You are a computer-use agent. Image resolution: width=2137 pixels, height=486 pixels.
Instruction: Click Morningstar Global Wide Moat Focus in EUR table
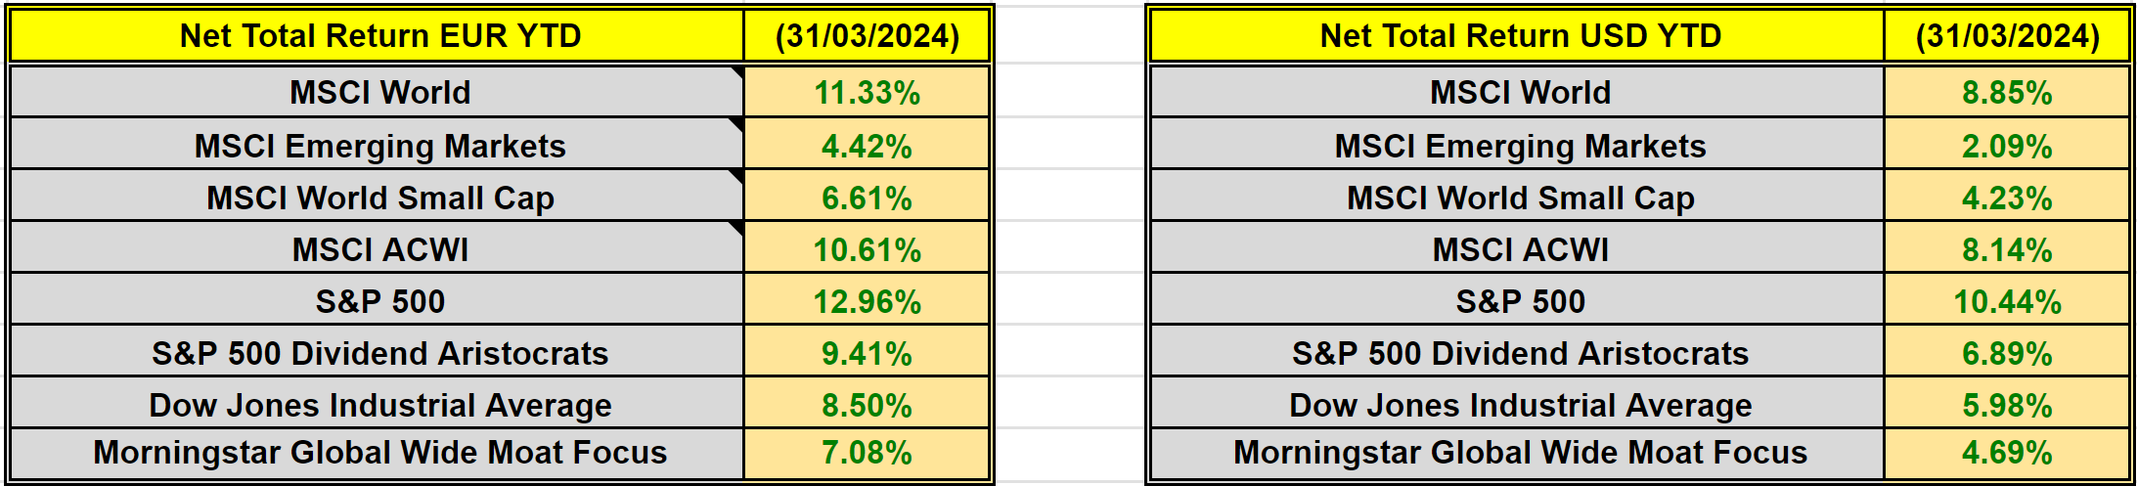379,453
